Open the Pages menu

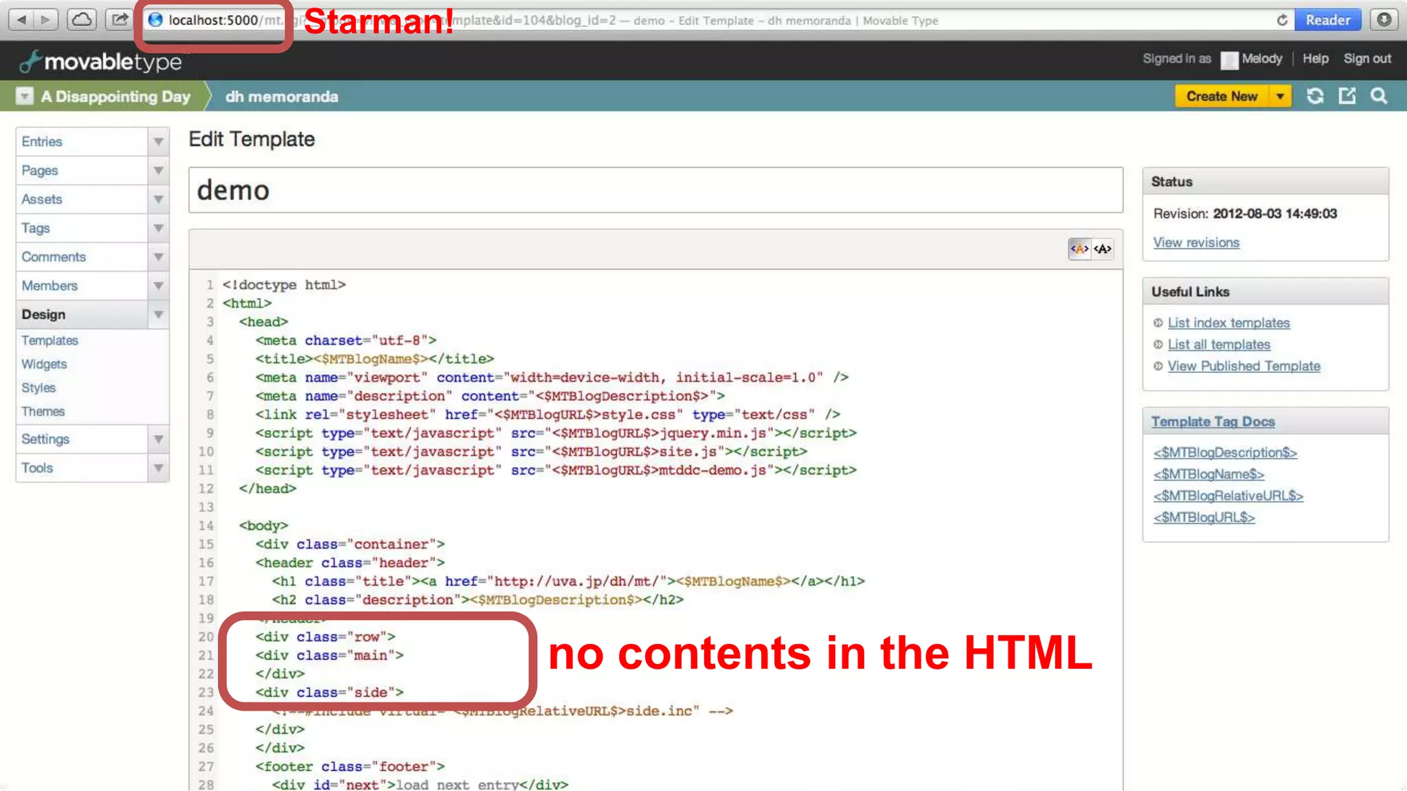click(82, 170)
